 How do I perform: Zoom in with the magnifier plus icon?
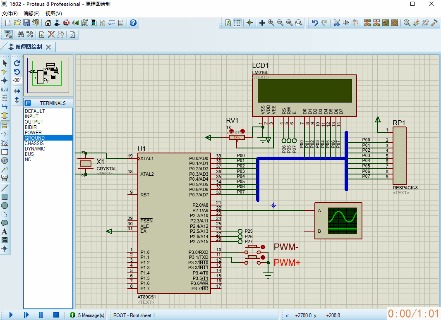(x=271, y=23)
